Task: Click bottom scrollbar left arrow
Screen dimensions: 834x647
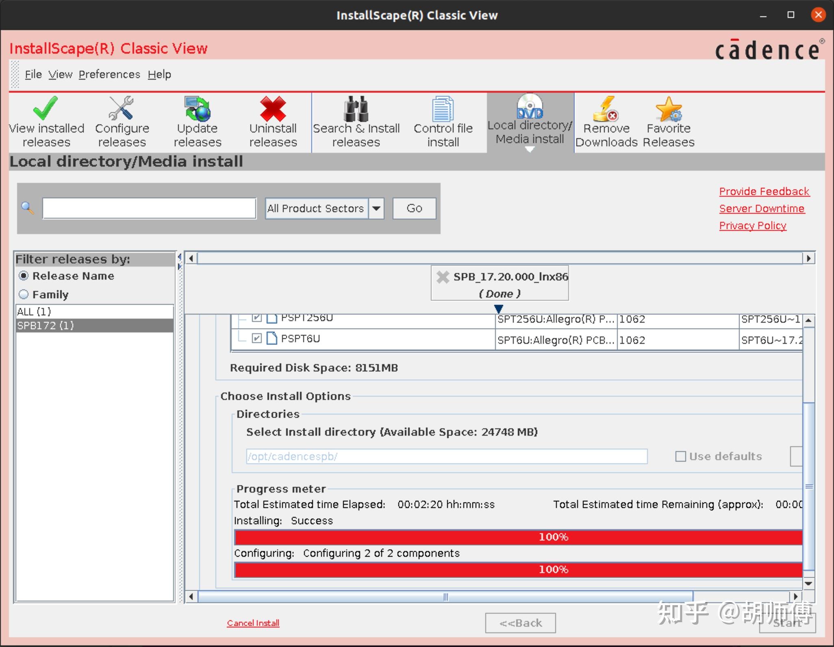Action: pyautogui.click(x=191, y=597)
